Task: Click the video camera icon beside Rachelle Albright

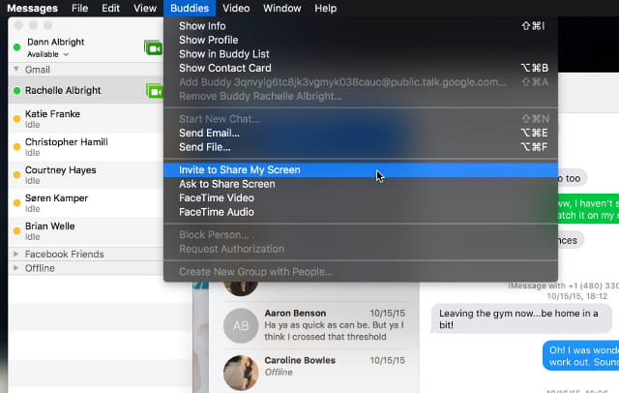Action: tap(155, 91)
